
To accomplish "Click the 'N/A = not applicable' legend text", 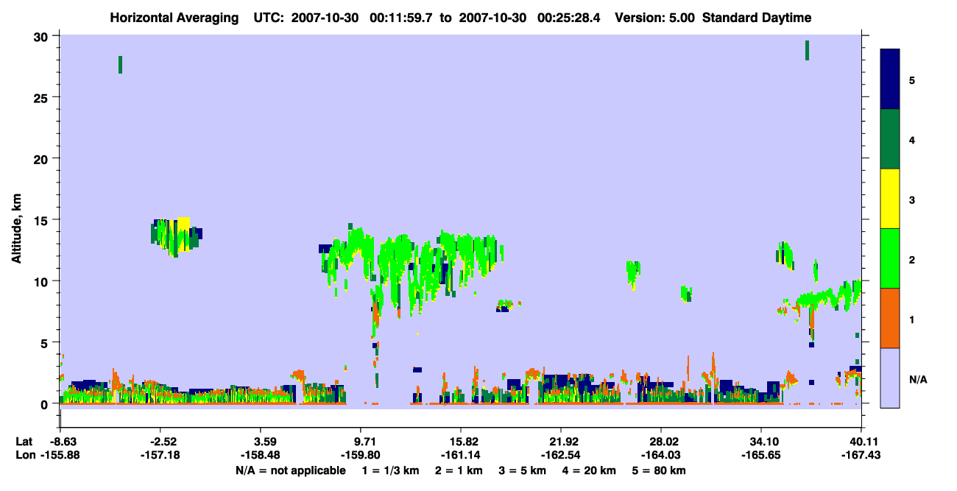I will click(290, 470).
